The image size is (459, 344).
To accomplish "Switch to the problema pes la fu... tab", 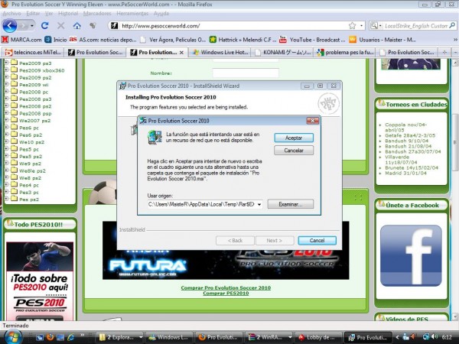I will [345, 52].
